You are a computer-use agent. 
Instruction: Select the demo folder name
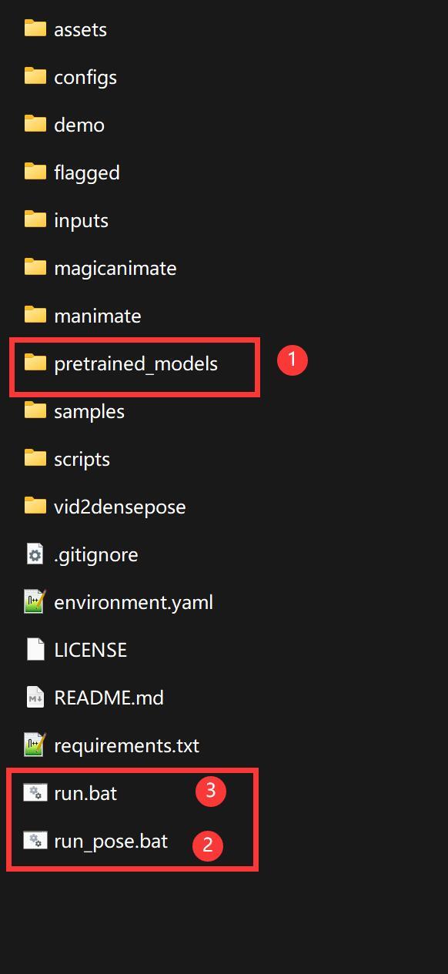coord(79,125)
